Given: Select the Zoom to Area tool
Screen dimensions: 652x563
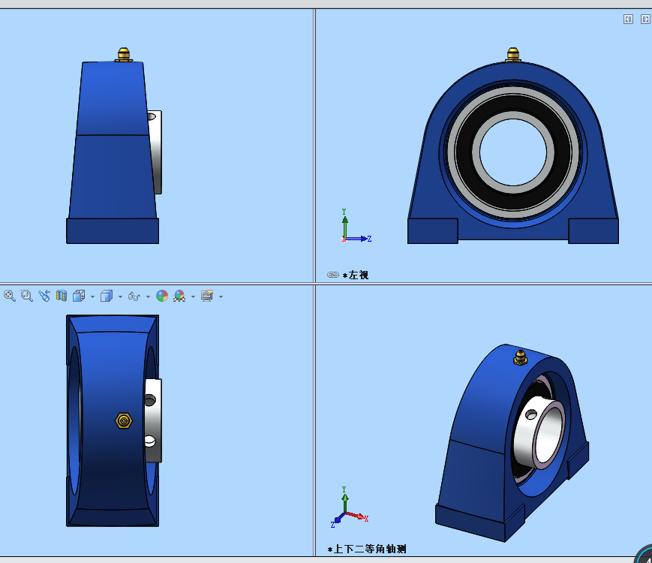Looking at the screenshot, I should [27, 296].
